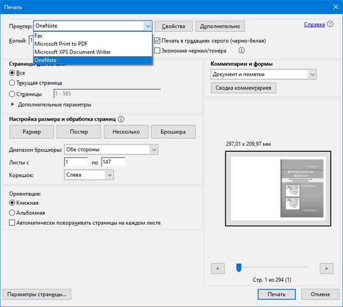Click the Печать button

coord(277,294)
